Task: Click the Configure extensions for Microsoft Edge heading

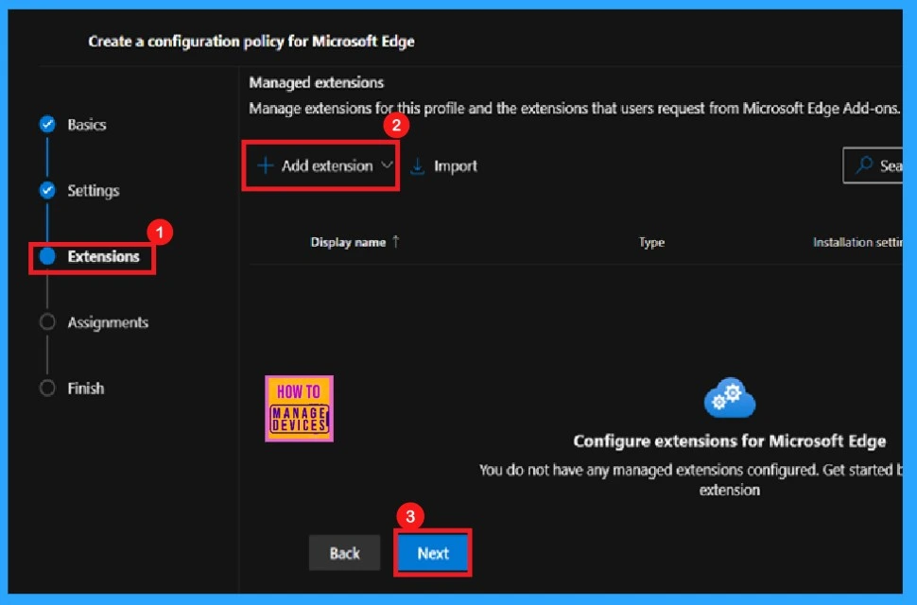Action: [729, 441]
